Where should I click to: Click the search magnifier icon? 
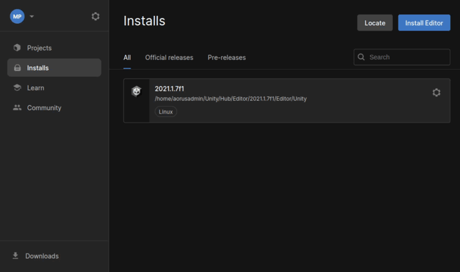tap(361, 57)
